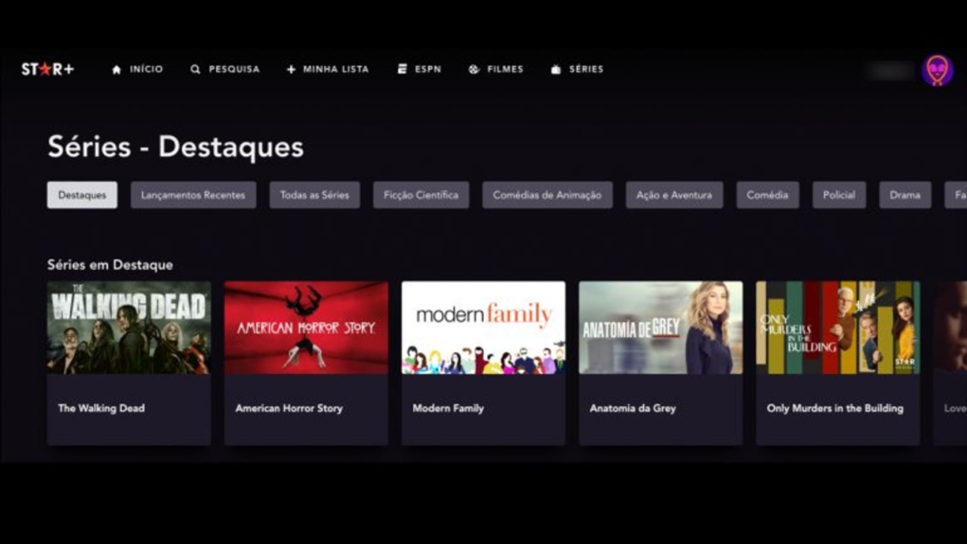The width and height of the screenshot is (967, 544).
Task: Switch to Lançamentos Recentes tab
Action: (193, 195)
